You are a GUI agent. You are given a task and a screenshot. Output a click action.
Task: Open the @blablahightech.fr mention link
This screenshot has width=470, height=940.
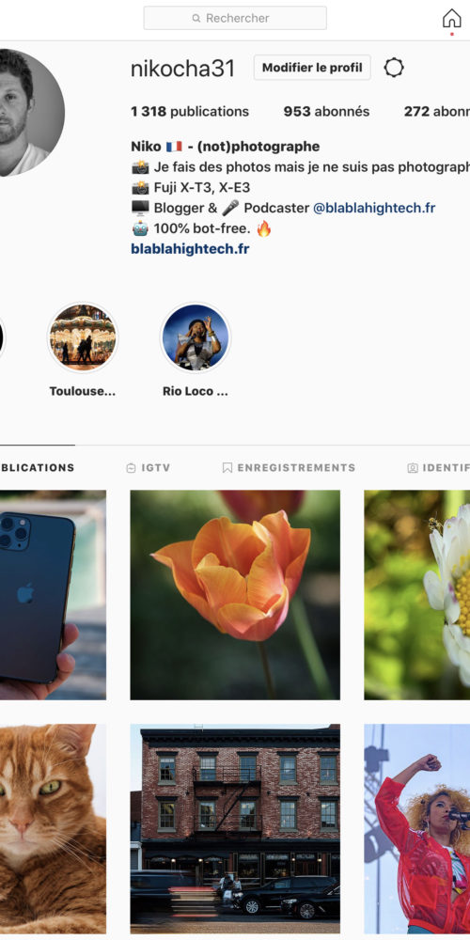click(x=374, y=208)
